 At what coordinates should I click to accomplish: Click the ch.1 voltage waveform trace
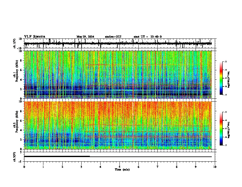click(118, 43)
